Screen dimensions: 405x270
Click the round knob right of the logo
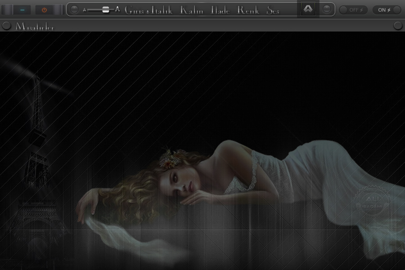(x=327, y=9)
